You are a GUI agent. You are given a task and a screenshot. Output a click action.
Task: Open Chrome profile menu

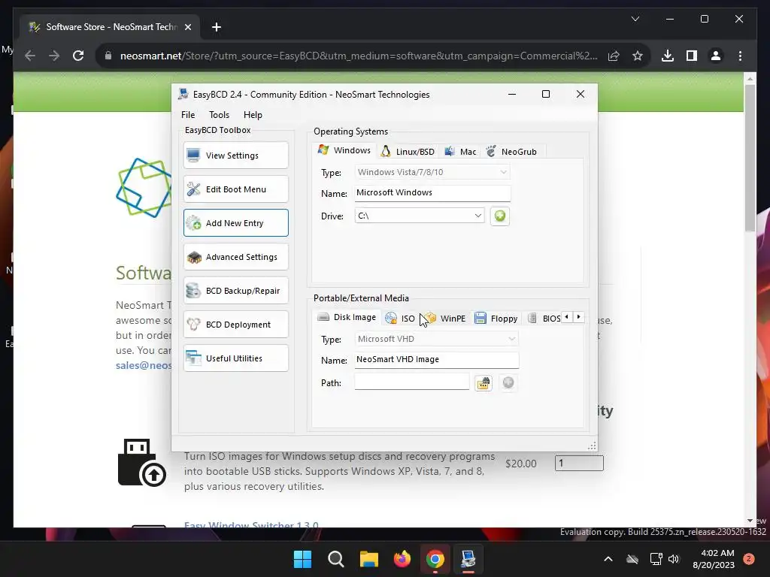click(x=716, y=56)
